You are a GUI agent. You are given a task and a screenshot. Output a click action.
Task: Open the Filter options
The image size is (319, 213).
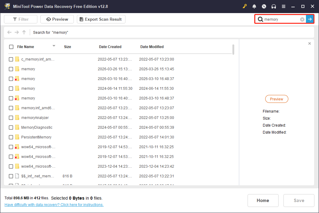(x=20, y=19)
